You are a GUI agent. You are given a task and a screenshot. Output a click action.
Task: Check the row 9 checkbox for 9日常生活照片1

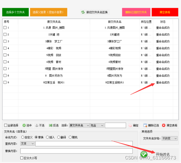click(x=5, y=82)
